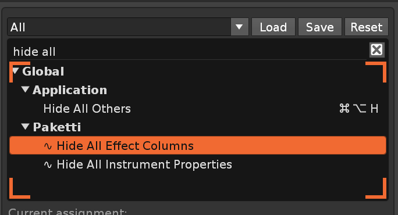
Task: Click the tilde icon beside Hide All Effect Columns
Action: [x=48, y=146]
